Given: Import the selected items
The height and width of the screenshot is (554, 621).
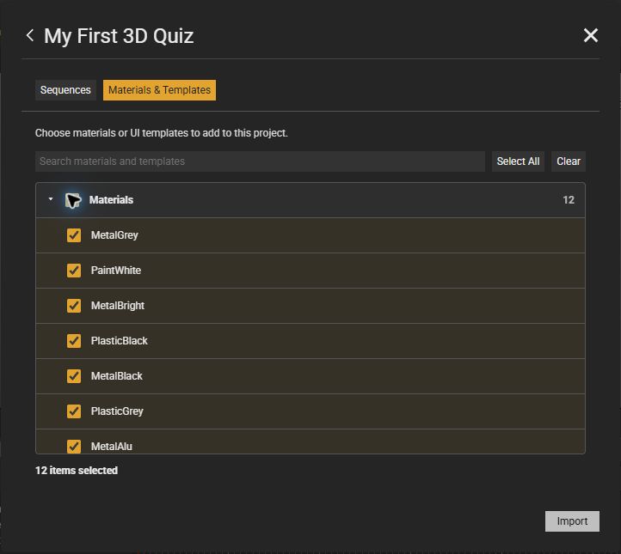Looking at the screenshot, I should 572,521.
